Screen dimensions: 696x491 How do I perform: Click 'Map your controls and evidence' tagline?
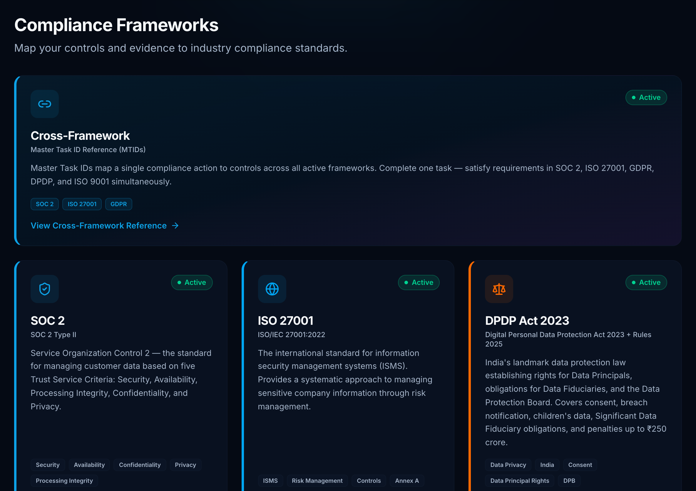[181, 48]
